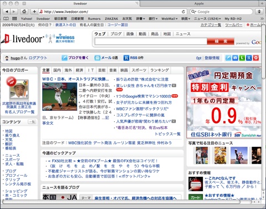Image resolution: width=266 pixels, height=209 pixels.
Task: Click the Google magnifier search icon
Action: coord(193,12)
